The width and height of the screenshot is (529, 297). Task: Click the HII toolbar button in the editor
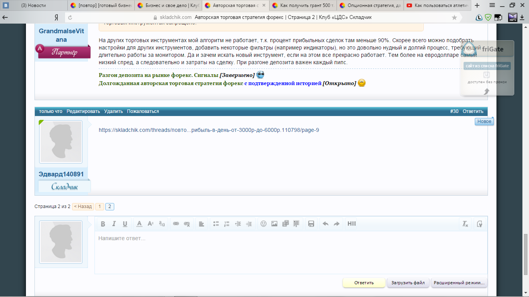pos(351,224)
